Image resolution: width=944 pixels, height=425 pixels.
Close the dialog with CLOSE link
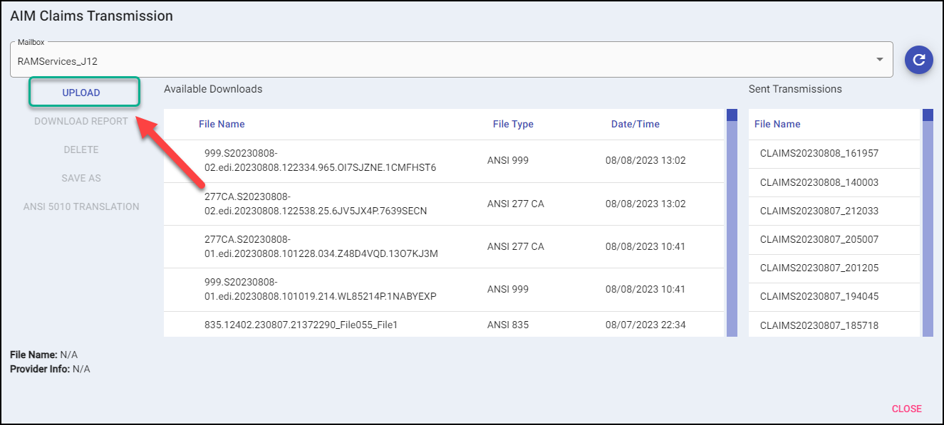point(906,409)
